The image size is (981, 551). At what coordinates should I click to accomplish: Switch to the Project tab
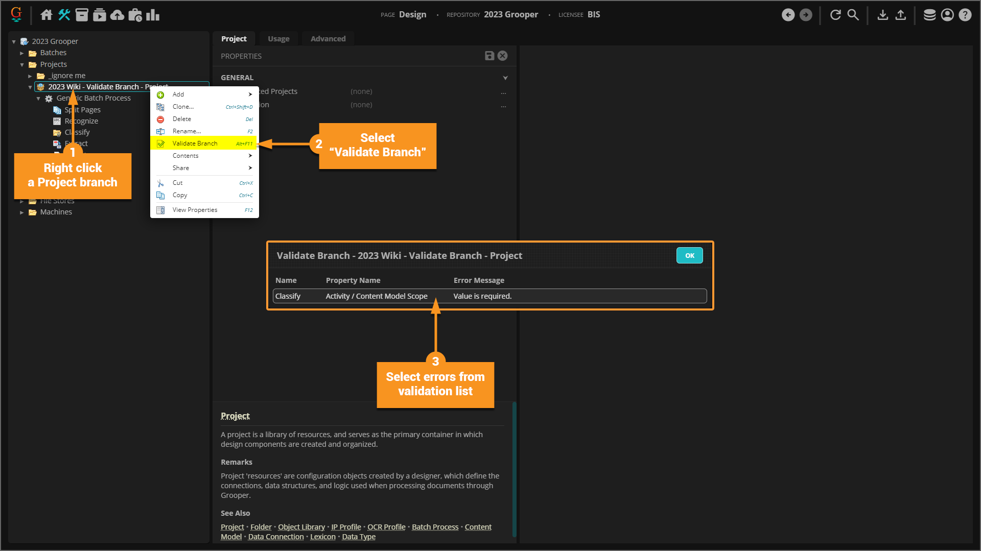point(234,39)
